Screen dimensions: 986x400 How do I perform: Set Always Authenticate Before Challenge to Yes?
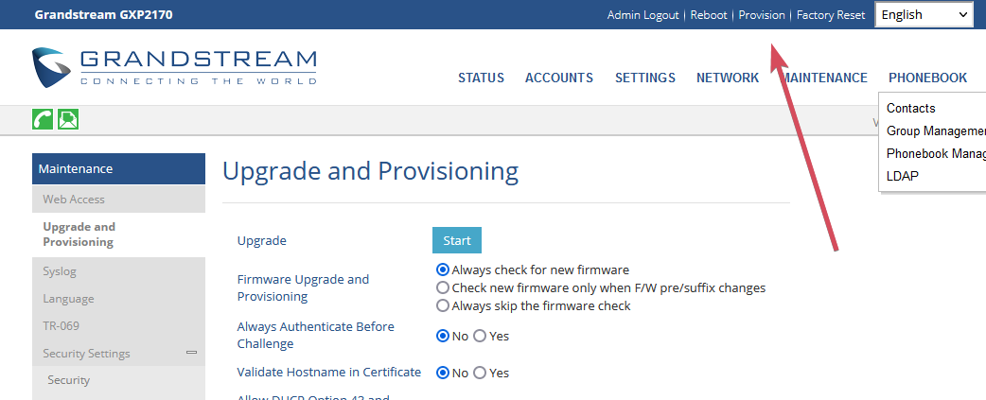(480, 336)
